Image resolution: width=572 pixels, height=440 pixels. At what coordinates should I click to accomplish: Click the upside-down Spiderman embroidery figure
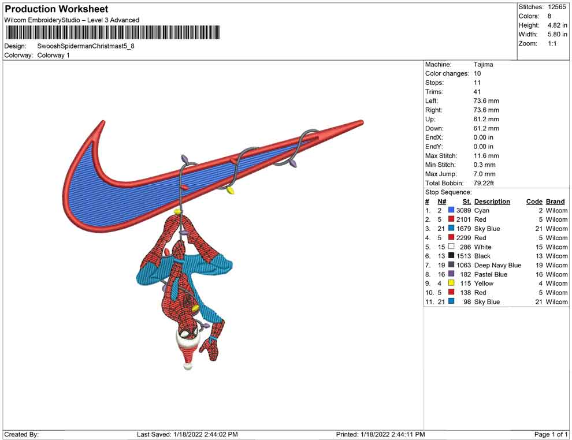point(184,292)
